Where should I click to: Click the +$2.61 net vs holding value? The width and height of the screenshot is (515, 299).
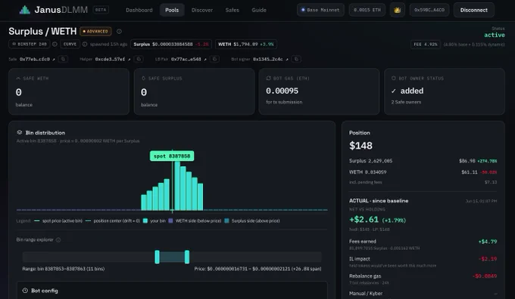364,220
